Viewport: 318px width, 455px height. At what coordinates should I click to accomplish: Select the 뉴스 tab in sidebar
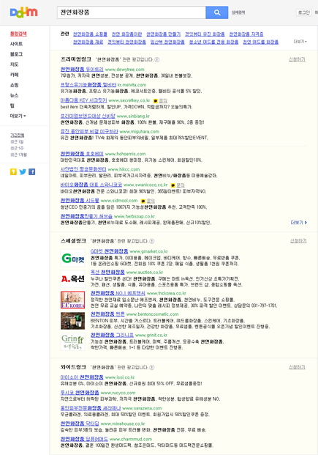(x=14, y=95)
